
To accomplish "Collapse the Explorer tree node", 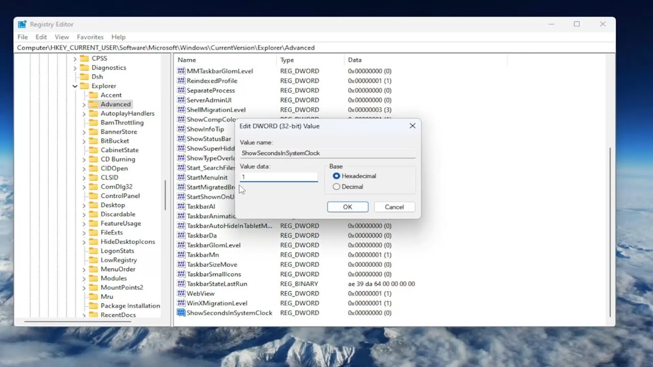I will click(75, 86).
